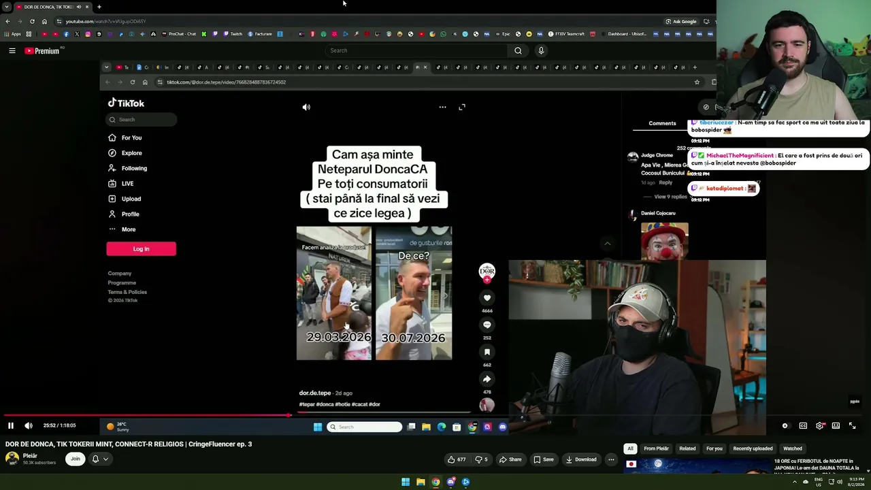Dislike the YouTube video
This screenshot has width=871, height=490.
click(482, 459)
